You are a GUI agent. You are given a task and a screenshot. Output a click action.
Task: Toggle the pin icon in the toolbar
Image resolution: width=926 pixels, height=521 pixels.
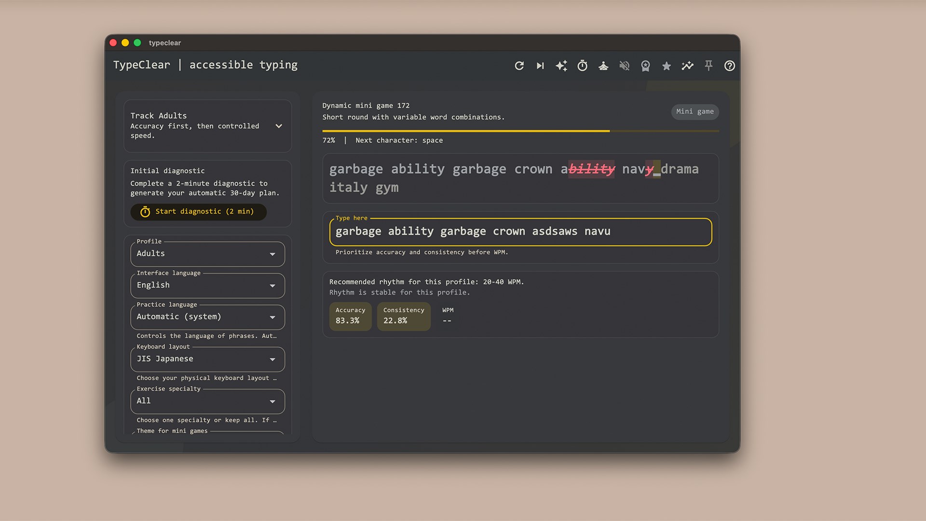708,66
